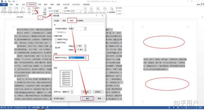This screenshot has width=204, height=110.
Task: Click the spacing before 0 行 field
Action: (x=76, y=11)
